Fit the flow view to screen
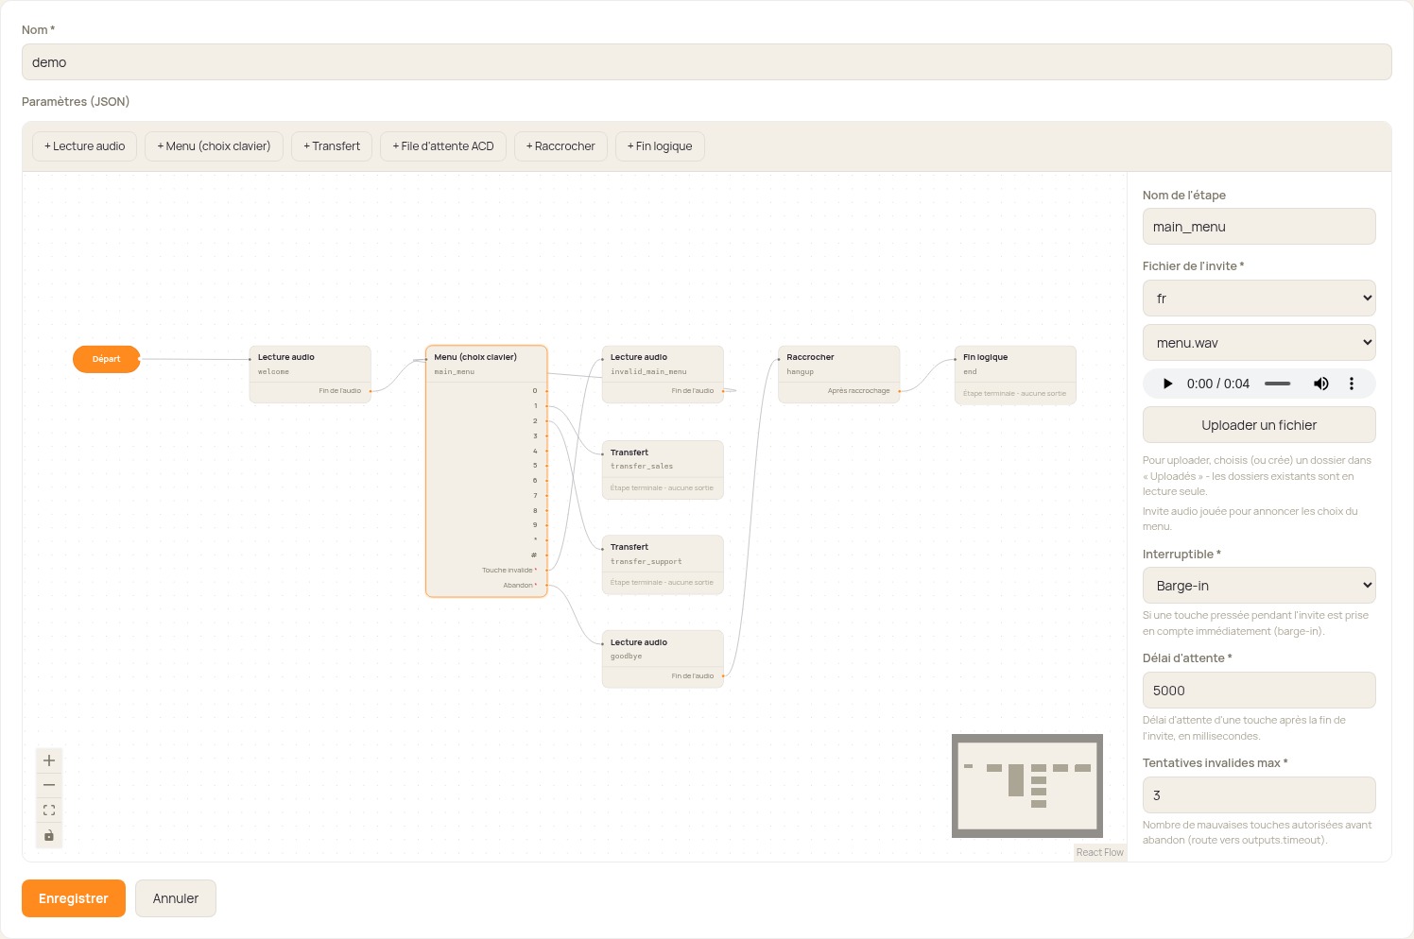Viewport: 1414px width, 939px height. point(49,811)
